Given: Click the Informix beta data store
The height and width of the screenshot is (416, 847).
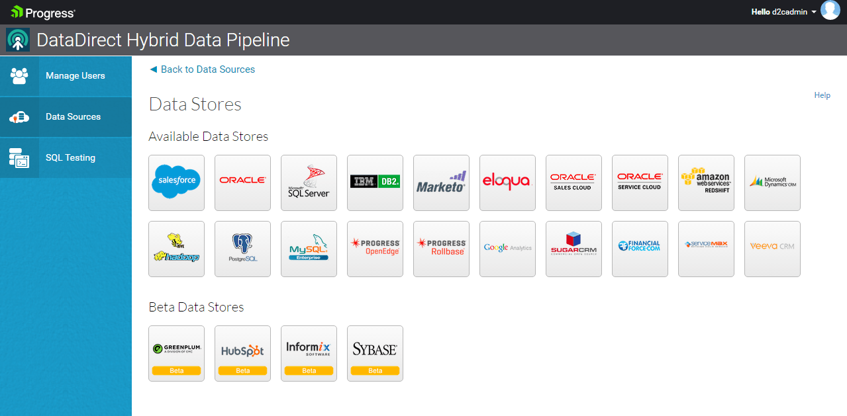Looking at the screenshot, I should coord(309,353).
